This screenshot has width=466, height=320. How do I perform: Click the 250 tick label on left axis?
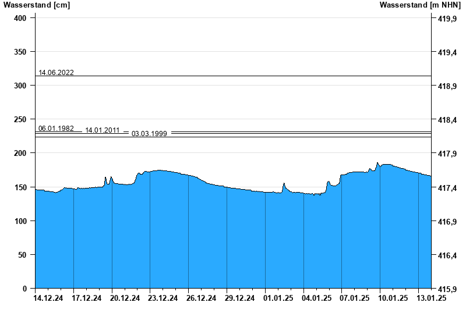tap(20, 119)
